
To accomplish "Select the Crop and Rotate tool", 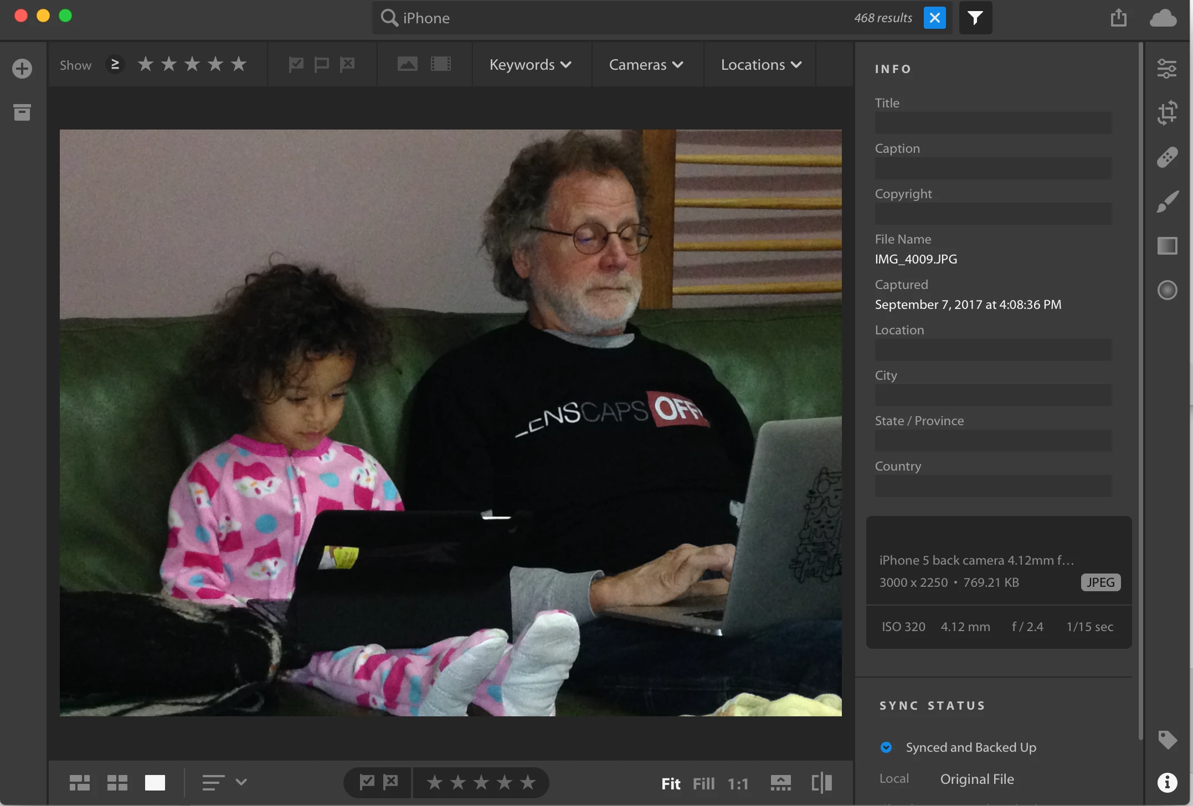I will 1167,113.
